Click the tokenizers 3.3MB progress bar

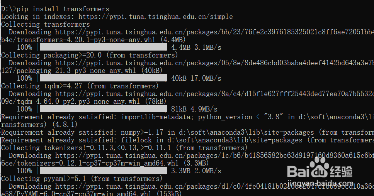pyautogui.click(x=103, y=171)
